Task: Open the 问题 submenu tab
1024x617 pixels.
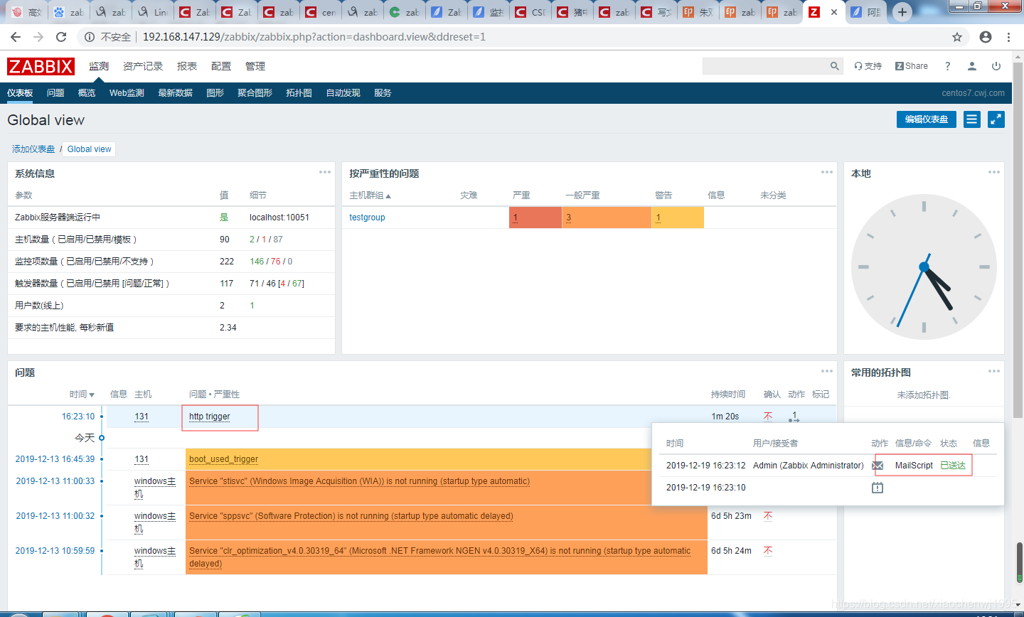Action: pyautogui.click(x=55, y=93)
